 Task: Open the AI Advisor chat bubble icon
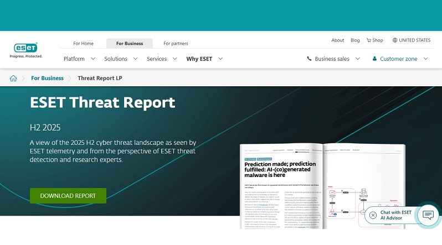427,215
